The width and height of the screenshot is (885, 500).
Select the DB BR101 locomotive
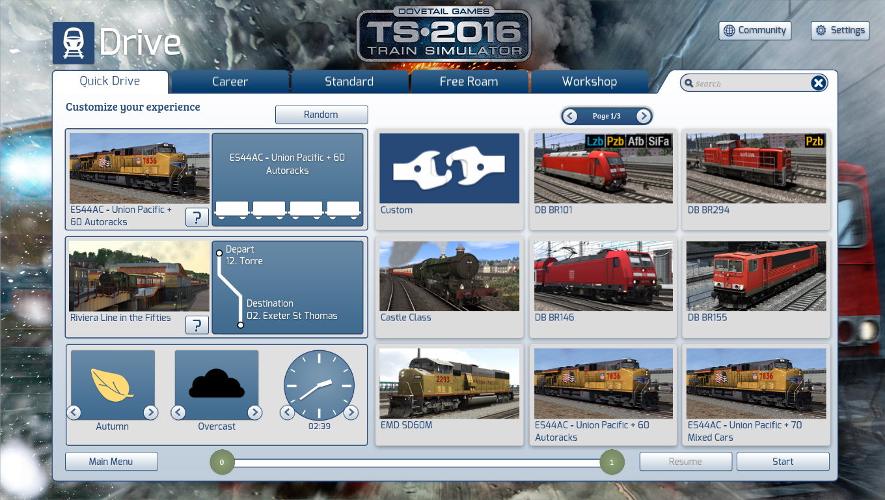click(x=603, y=179)
